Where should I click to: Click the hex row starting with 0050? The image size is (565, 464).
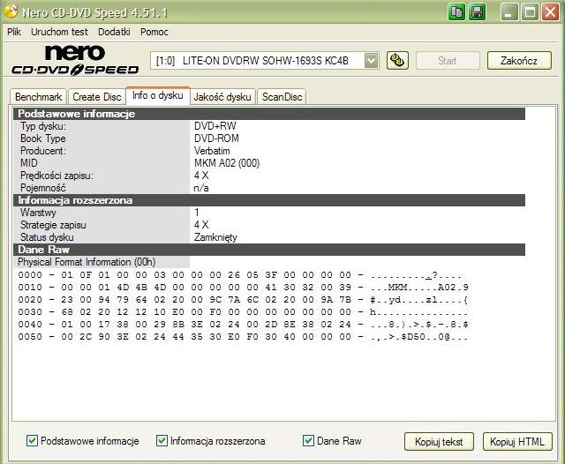point(243,337)
